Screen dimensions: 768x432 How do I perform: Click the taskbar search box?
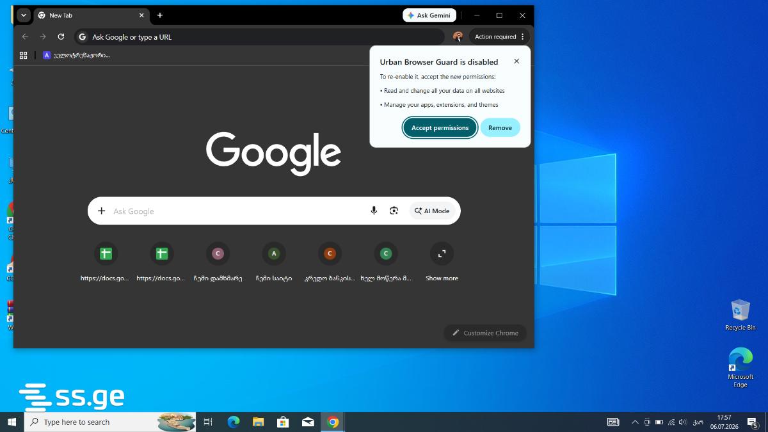click(110, 422)
